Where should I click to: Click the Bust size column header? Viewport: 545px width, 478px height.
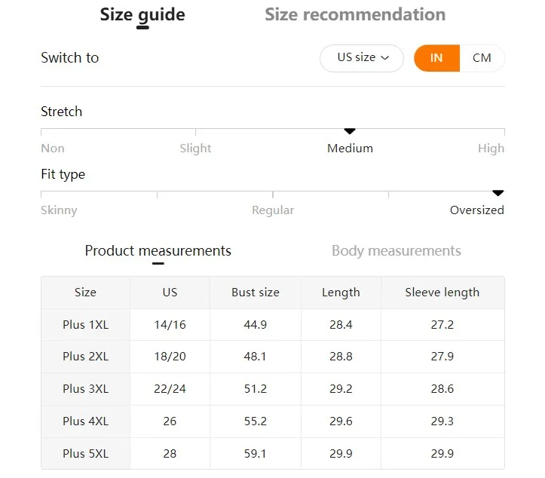click(256, 293)
